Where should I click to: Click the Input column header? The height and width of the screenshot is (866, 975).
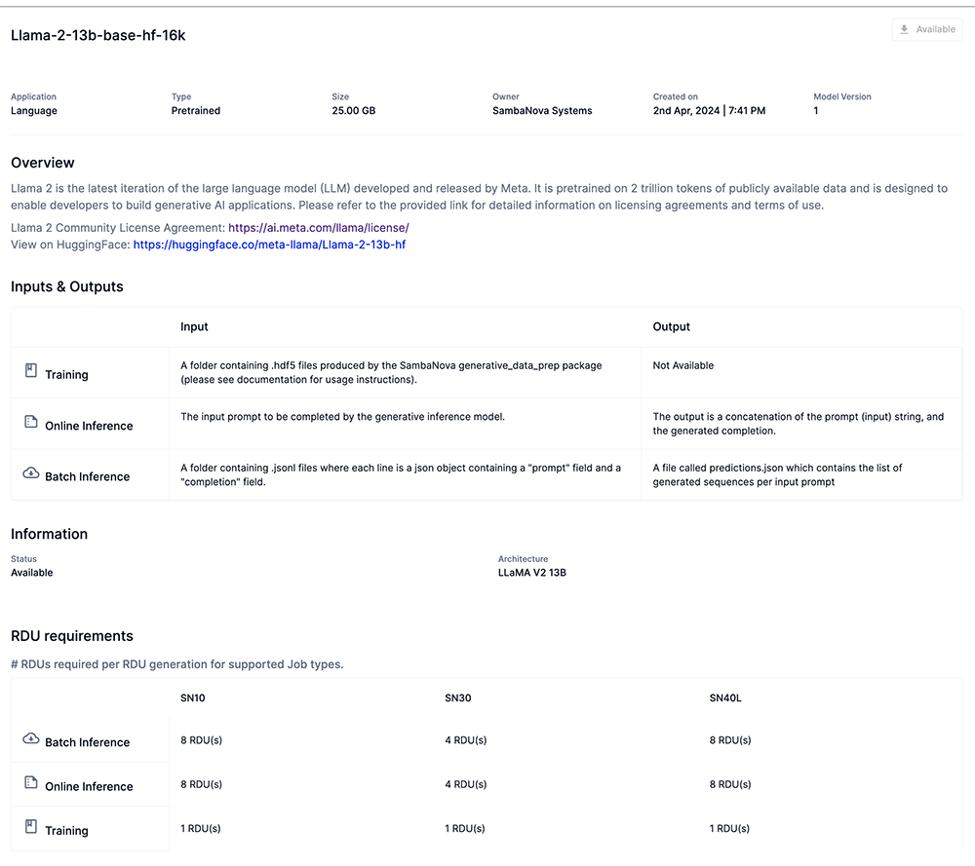[194, 327]
